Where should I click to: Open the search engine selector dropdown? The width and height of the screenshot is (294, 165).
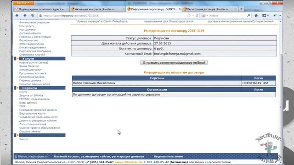pyautogui.click(x=205, y=16)
